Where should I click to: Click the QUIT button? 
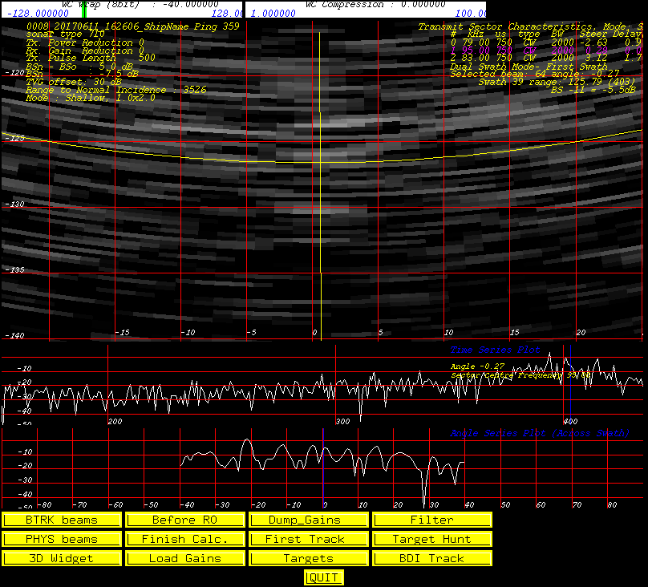tap(323, 577)
